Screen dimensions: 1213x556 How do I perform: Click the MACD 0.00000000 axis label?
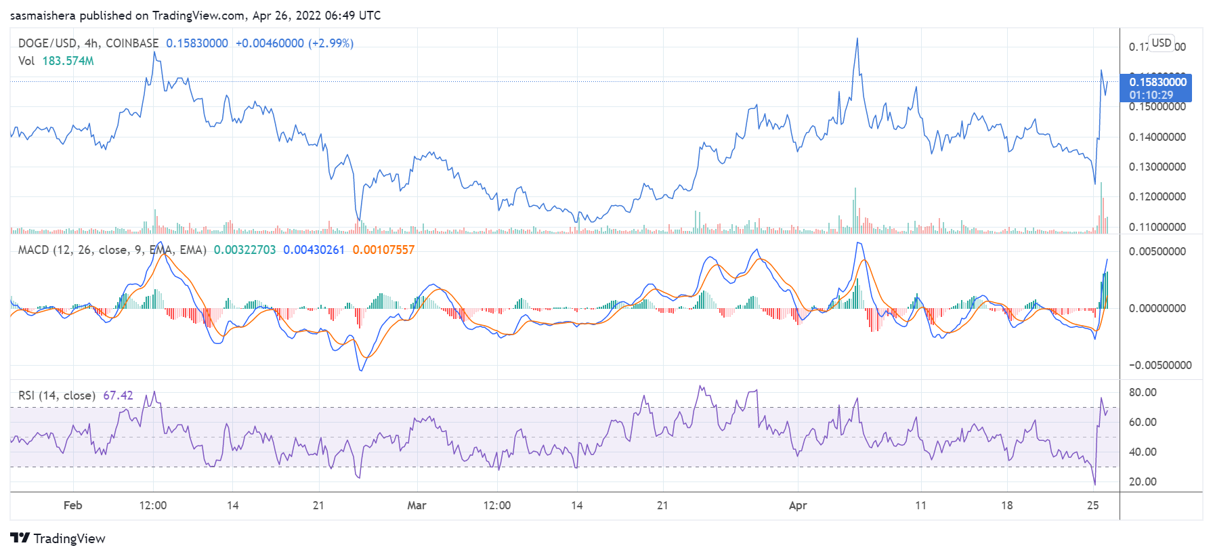click(x=1157, y=308)
